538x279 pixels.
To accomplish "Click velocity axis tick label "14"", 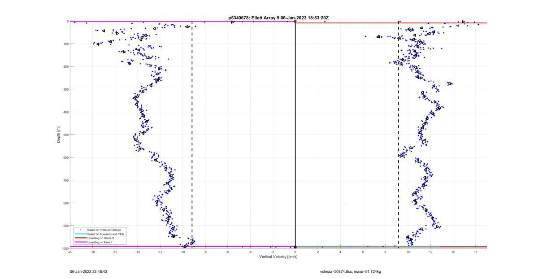I will [453, 252].
